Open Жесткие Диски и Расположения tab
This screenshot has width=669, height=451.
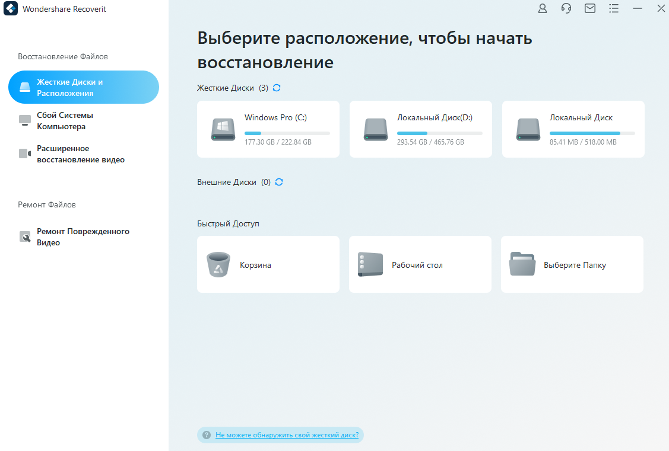(x=84, y=87)
